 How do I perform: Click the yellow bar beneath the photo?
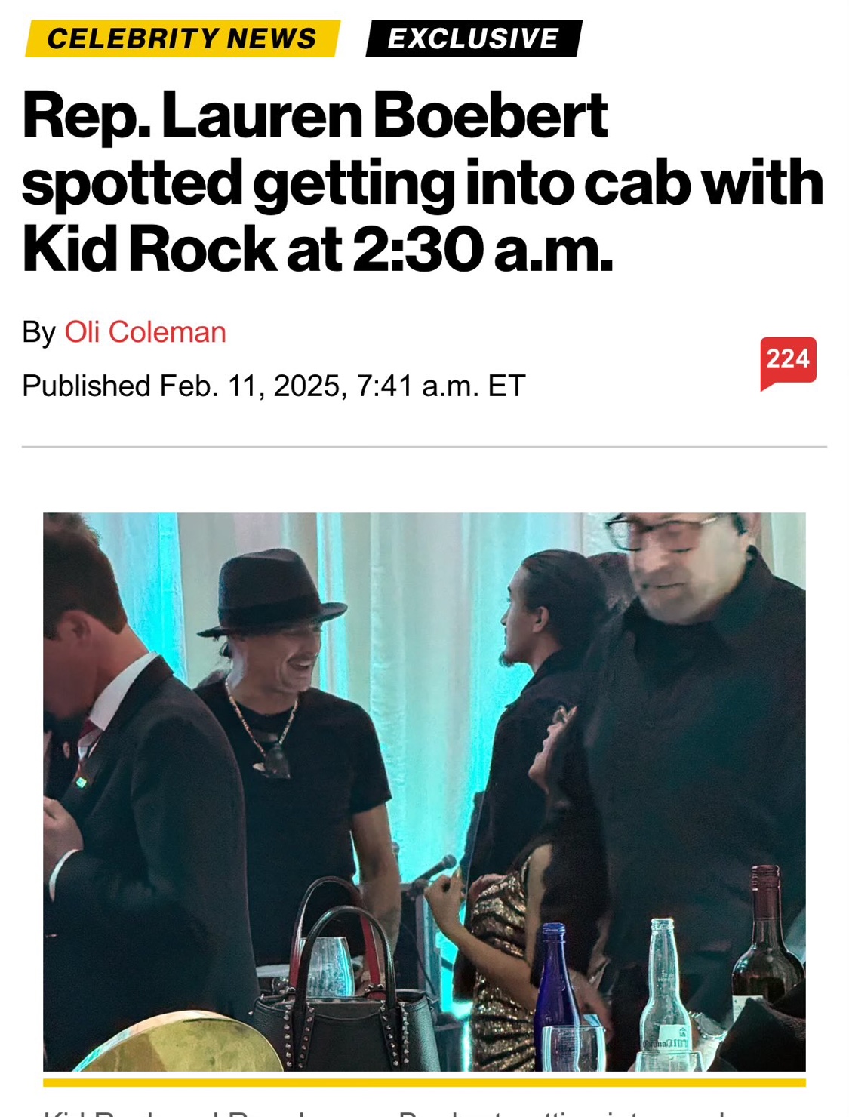tap(424, 1082)
